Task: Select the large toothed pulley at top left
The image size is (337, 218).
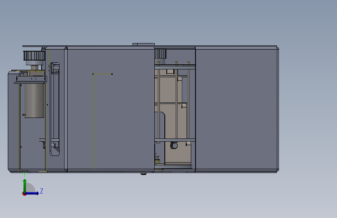Action: [34, 55]
